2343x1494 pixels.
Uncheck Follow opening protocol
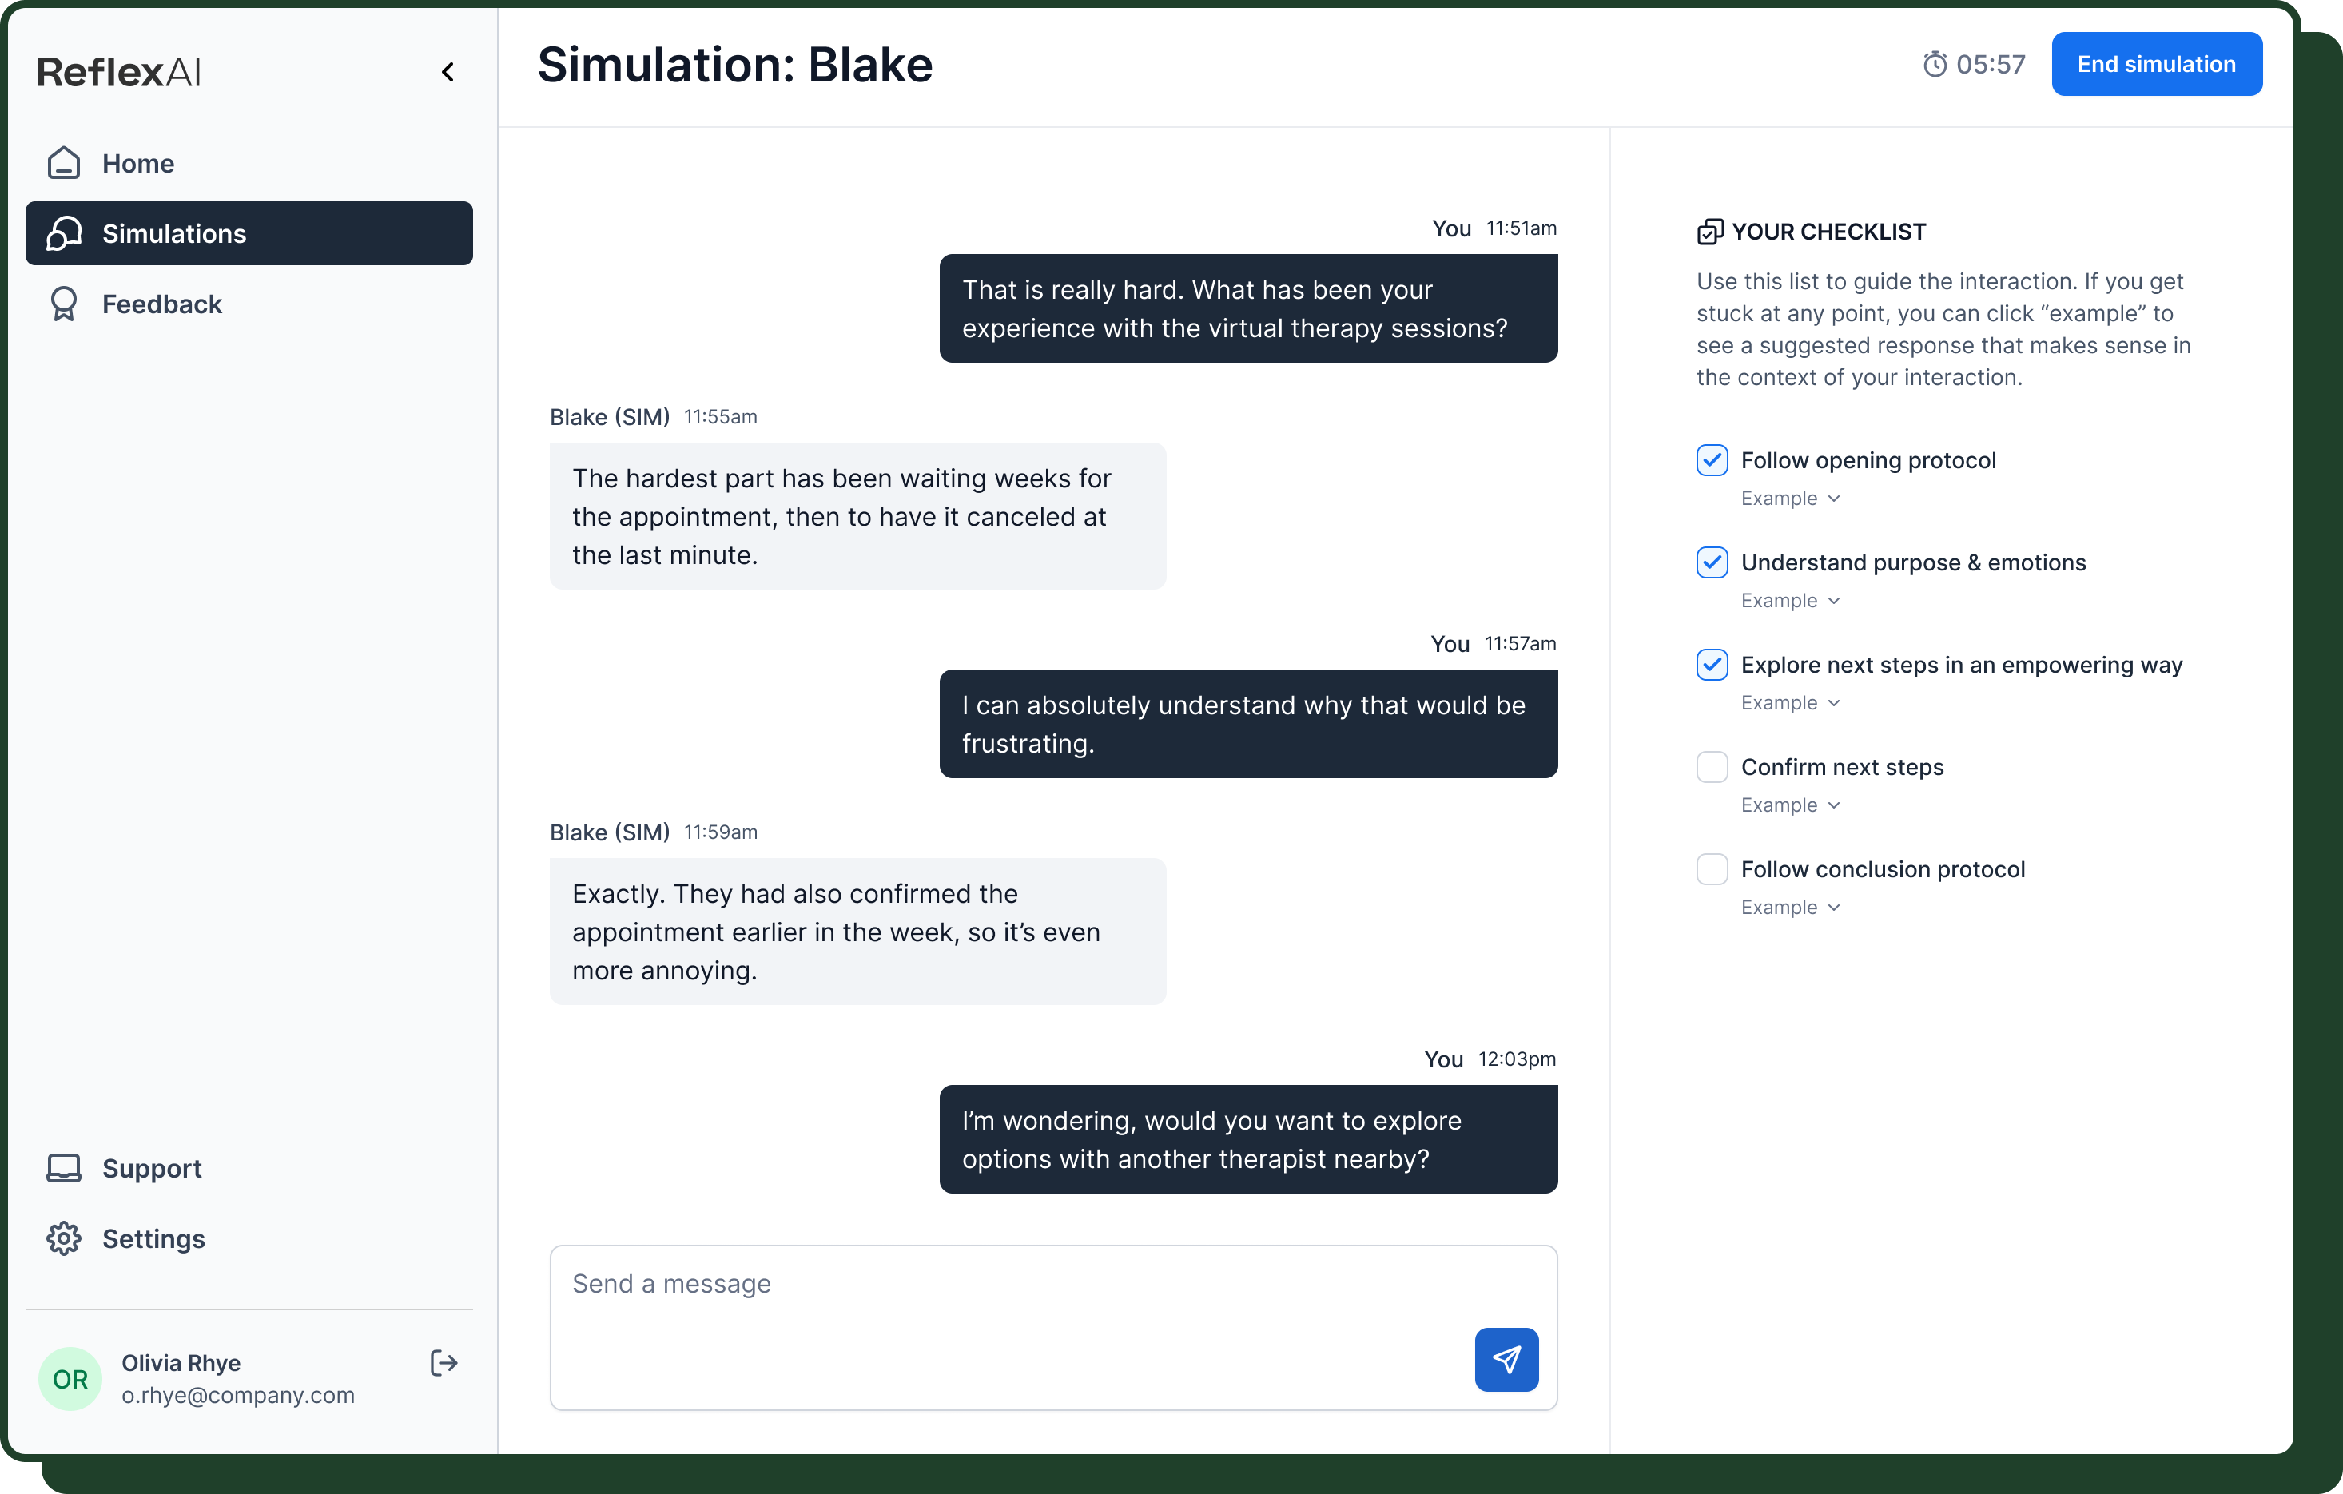coord(1712,459)
